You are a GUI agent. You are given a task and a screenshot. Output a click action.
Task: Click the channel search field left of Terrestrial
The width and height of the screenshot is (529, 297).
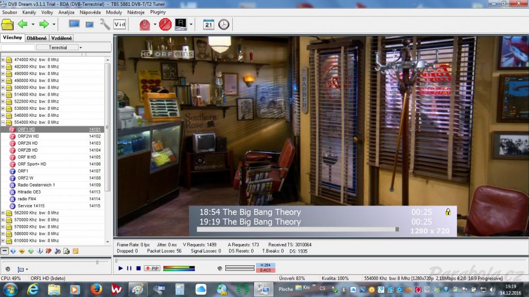point(18,48)
